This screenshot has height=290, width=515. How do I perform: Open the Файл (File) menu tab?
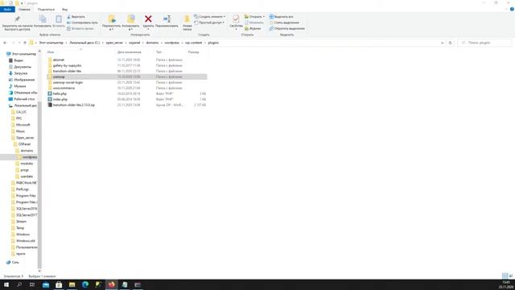pyautogui.click(x=7, y=10)
